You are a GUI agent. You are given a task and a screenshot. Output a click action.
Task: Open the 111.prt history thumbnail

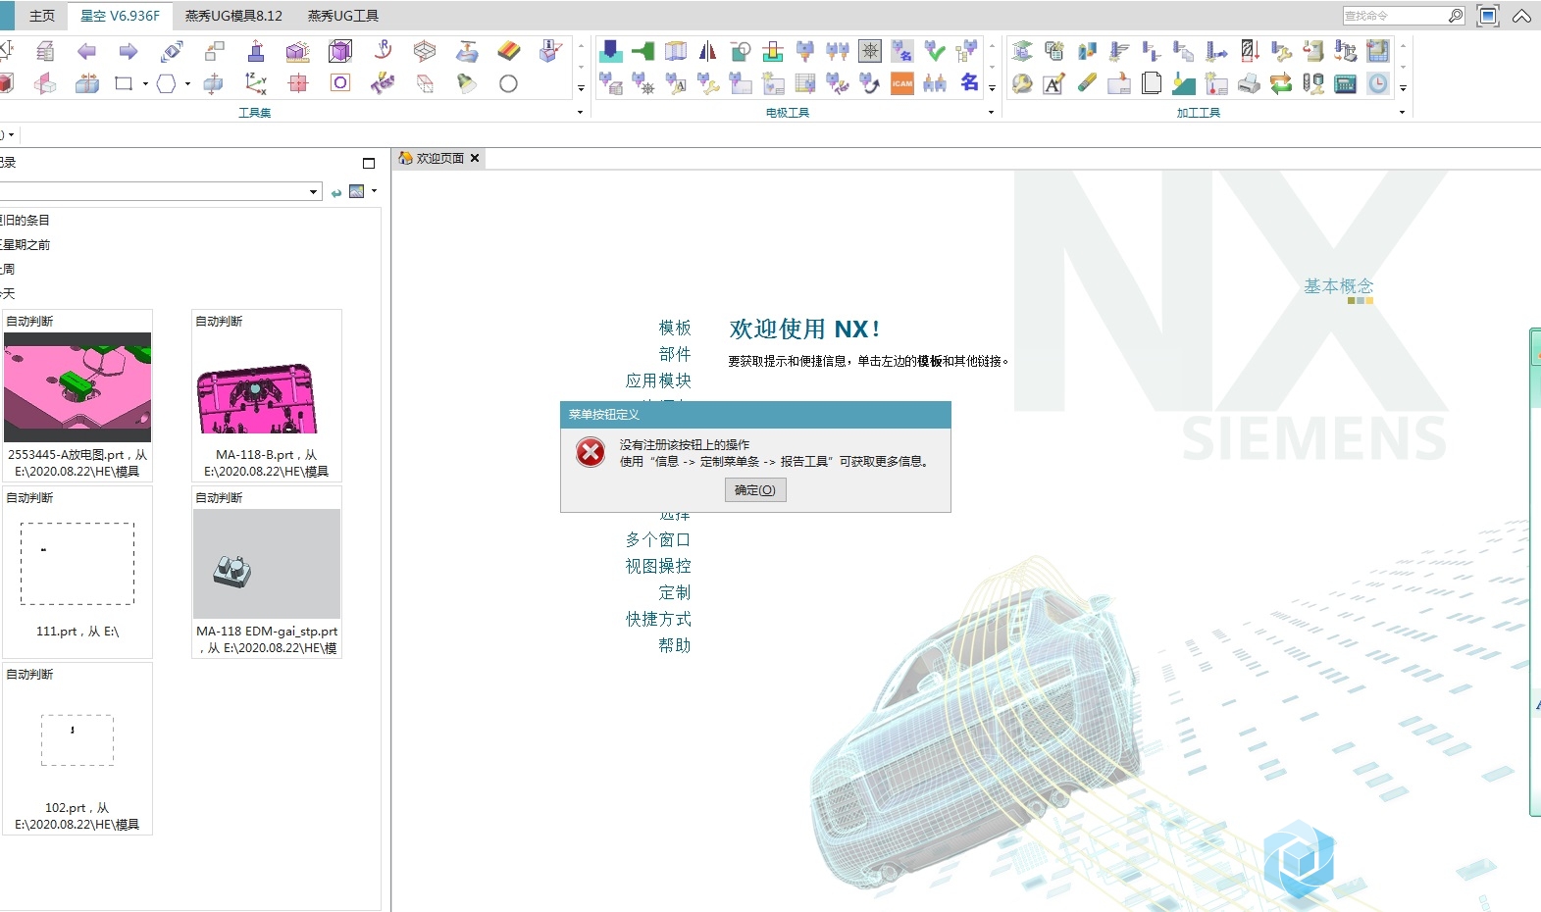pyautogui.click(x=77, y=571)
